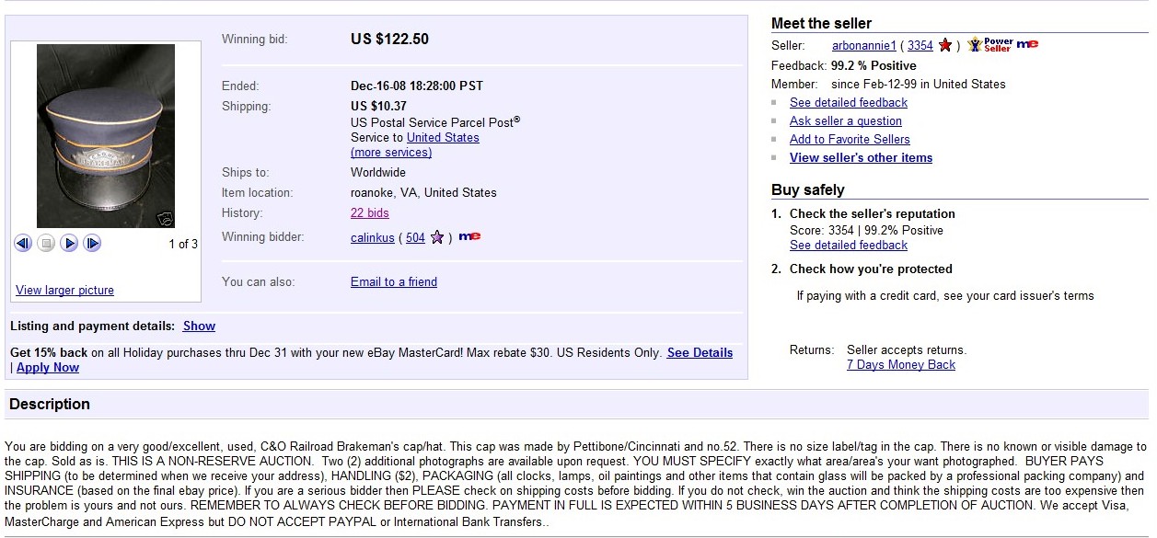
Task: View seller's other items
Action: coord(861,158)
